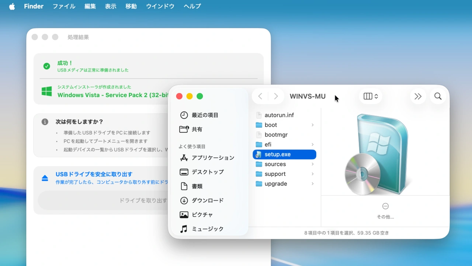Viewport: 472px width, 266px height.
Task: Expand the efi folder chevron
Action: click(312, 145)
